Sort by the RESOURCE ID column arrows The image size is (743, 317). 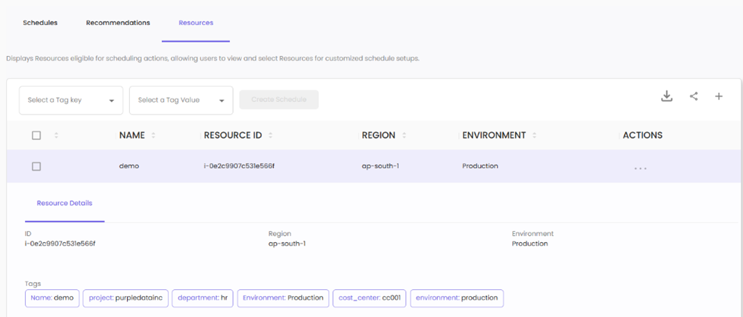coord(270,135)
